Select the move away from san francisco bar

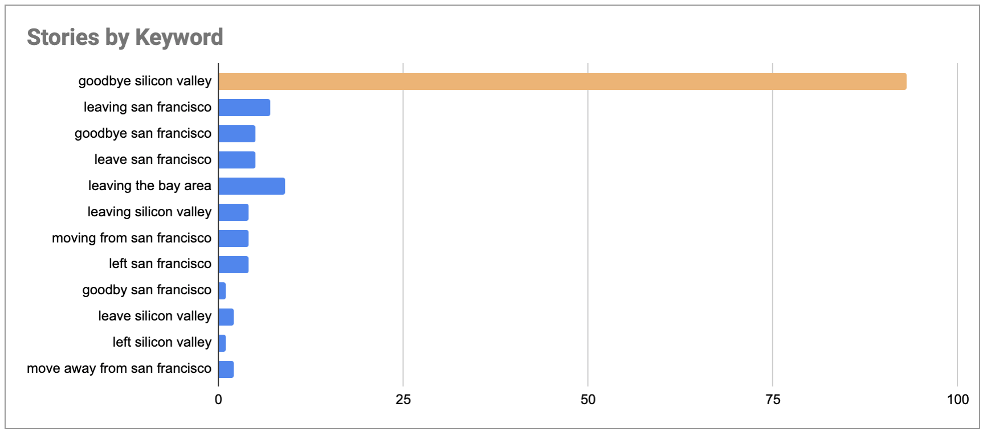(226, 369)
